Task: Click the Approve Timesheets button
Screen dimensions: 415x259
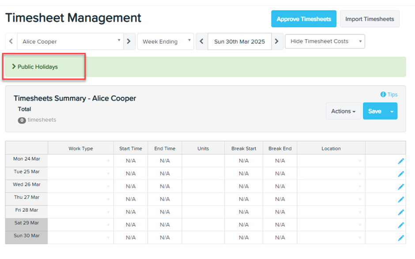Action: pos(304,19)
